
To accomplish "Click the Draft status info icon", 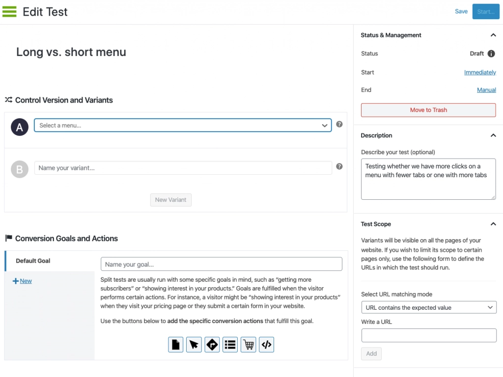I will pos(491,54).
